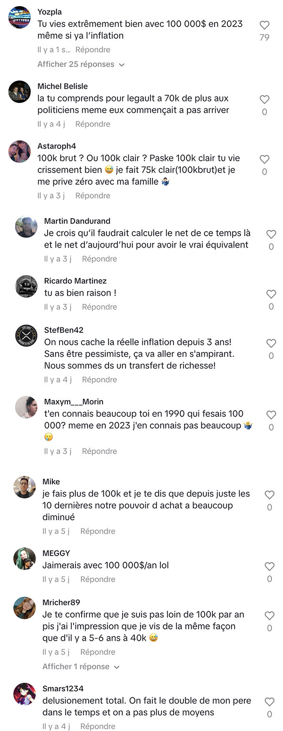Open Mike's profile avatar

25,487
